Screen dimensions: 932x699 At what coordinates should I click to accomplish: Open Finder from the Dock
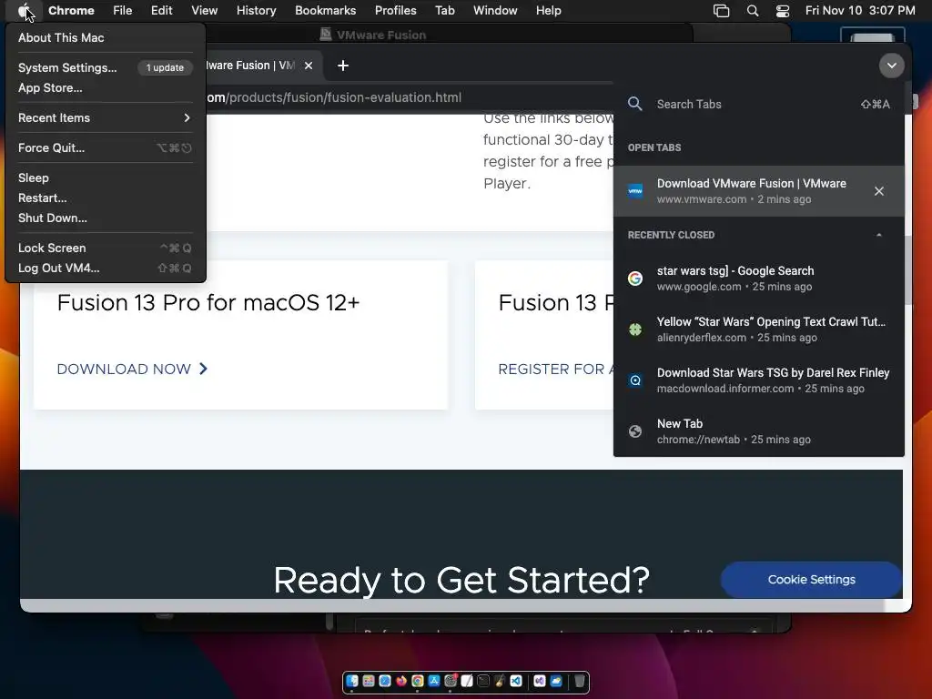coord(352,681)
